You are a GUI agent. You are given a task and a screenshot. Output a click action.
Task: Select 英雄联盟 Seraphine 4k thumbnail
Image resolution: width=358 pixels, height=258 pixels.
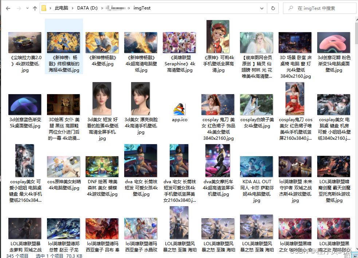(179, 43)
